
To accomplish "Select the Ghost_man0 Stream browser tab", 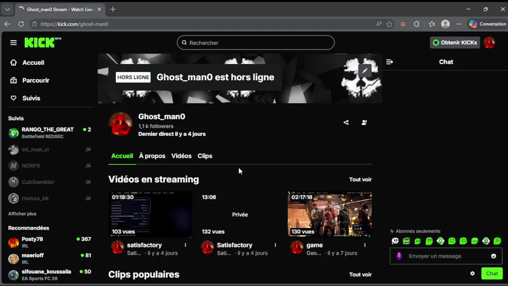I will coord(60,9).
